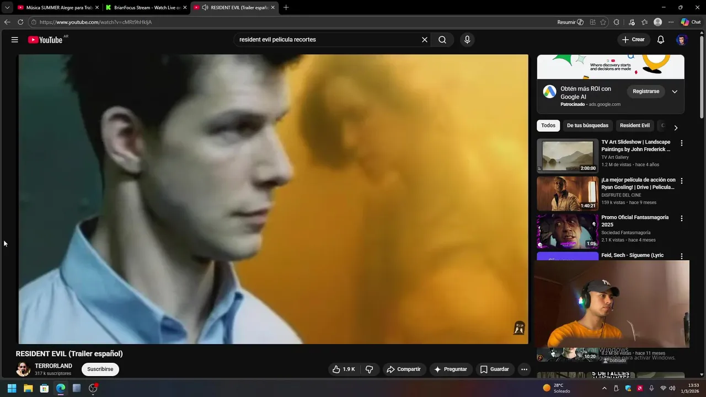Open the Ryan Gosling Drive movie thumbnail
Image resolution: width=706 pixels, height=397 pixels.
(568, 194)
